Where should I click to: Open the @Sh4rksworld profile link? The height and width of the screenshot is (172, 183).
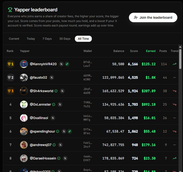[41, 91]
